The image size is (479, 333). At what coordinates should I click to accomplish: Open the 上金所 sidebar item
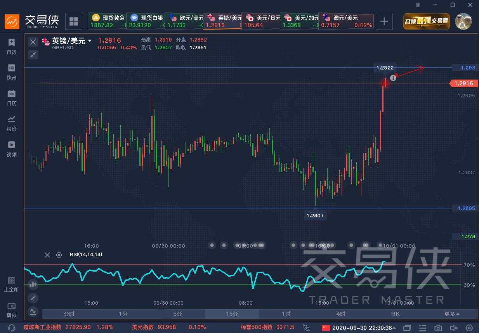[12, 284]
